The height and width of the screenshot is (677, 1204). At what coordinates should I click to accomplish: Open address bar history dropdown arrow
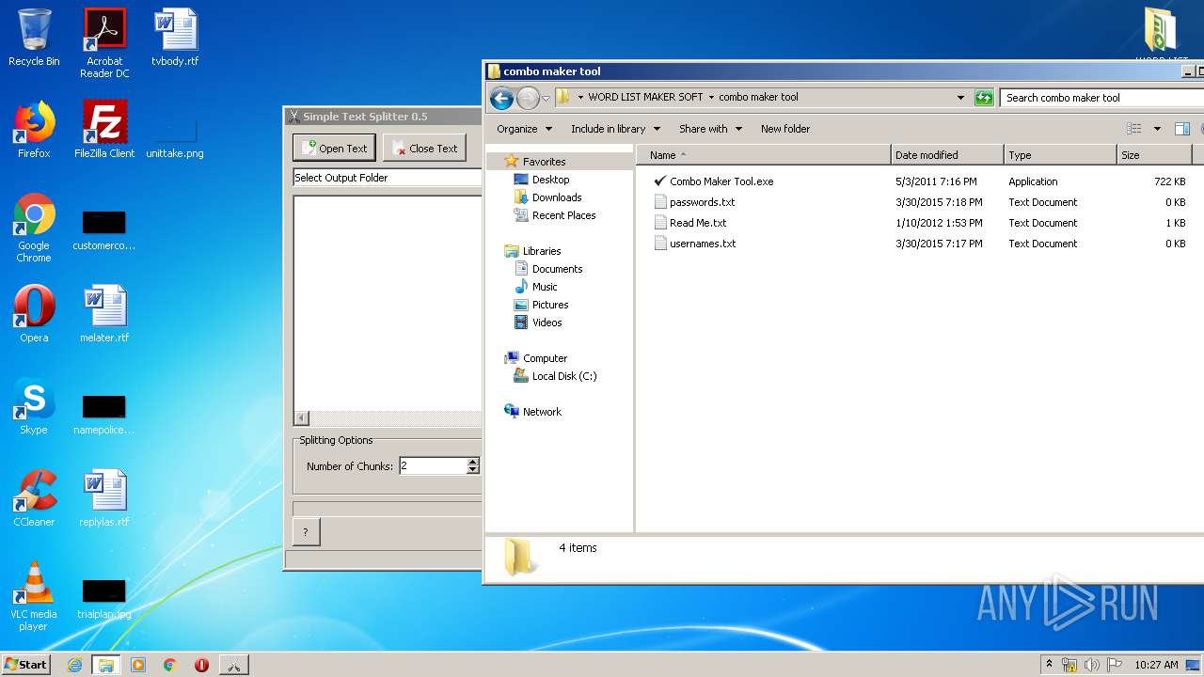[x=960, y=98]
